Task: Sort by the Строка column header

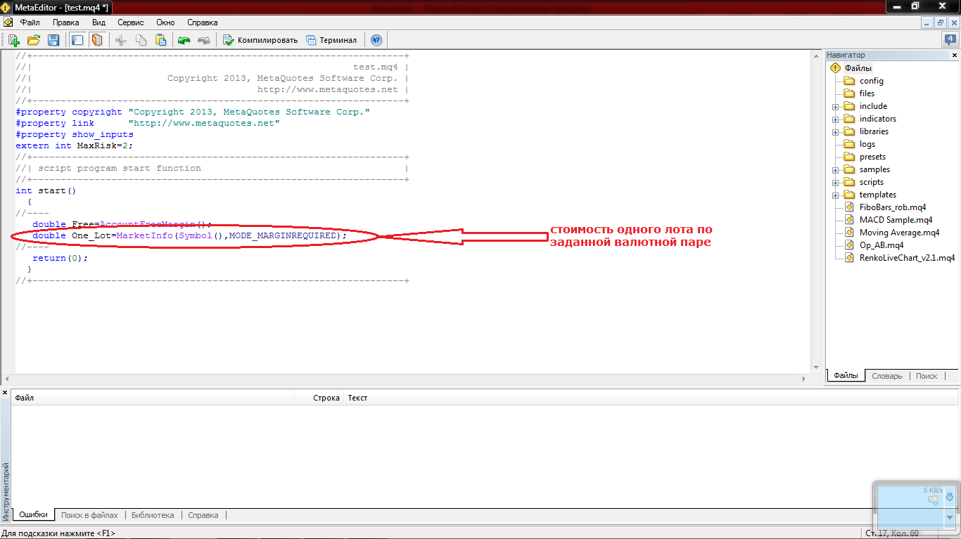Action: point(319,398)
